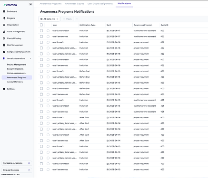Screen dimensions: 208x178
Task: Sort by the Awareness Program column header
Action: pyautogui.click(x=143, y=25)
